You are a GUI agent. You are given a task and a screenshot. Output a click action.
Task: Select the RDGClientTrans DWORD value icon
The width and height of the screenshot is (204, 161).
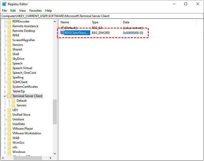click(x=62, y=33)
